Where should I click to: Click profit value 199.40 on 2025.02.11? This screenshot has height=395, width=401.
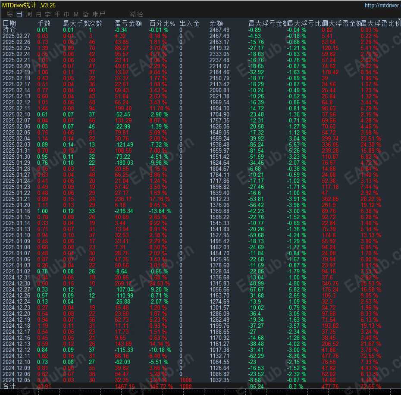[x=123, y=109]
